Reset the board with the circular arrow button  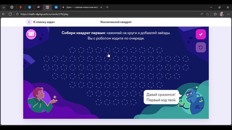(x=201, y=47)
